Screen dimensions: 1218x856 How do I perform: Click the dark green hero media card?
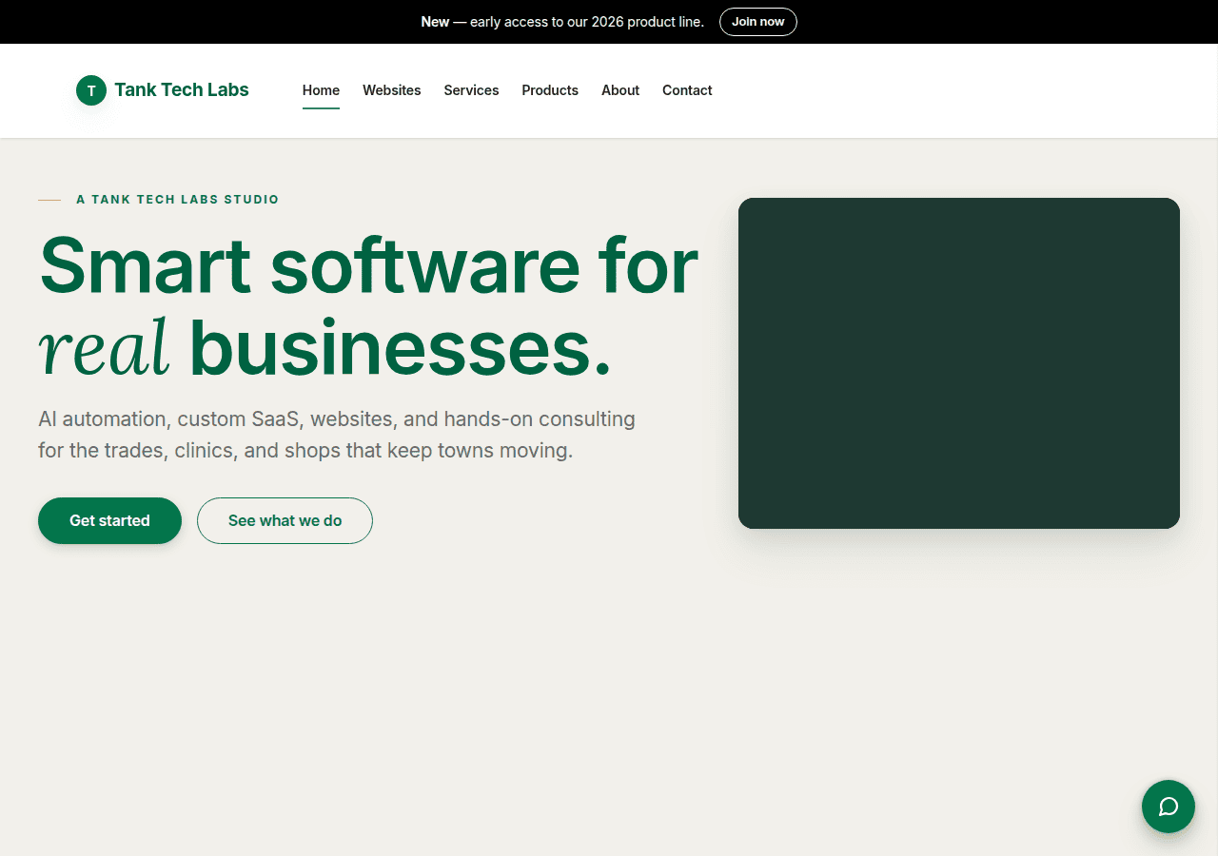pos(959,363)
